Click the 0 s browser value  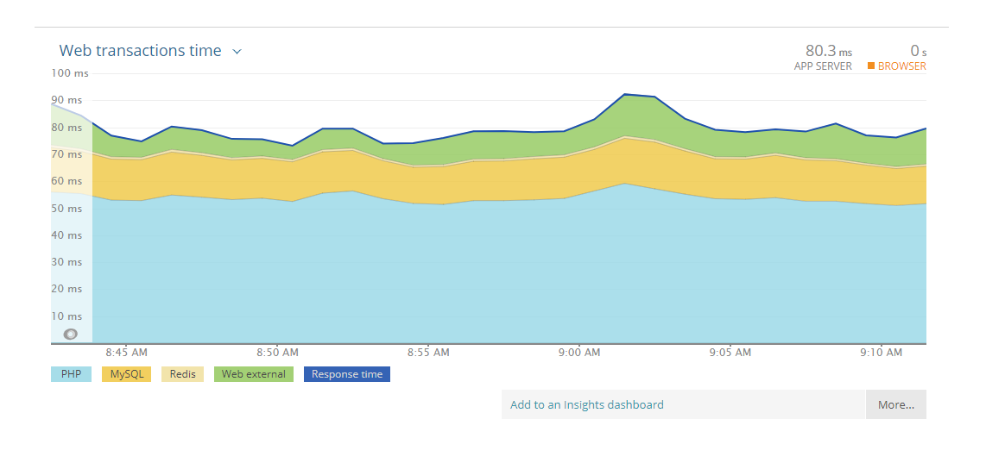918,51
